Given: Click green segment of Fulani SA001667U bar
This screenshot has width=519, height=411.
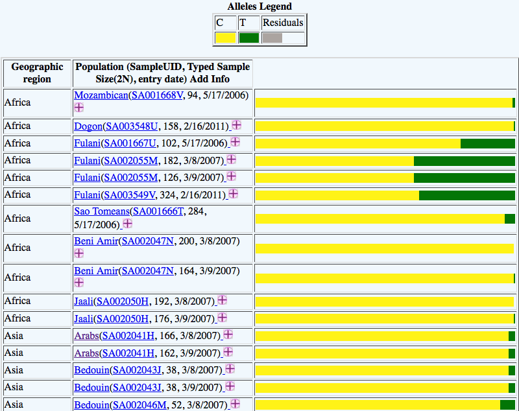Looking at the screenshot, I should click(x=488, y=143).
